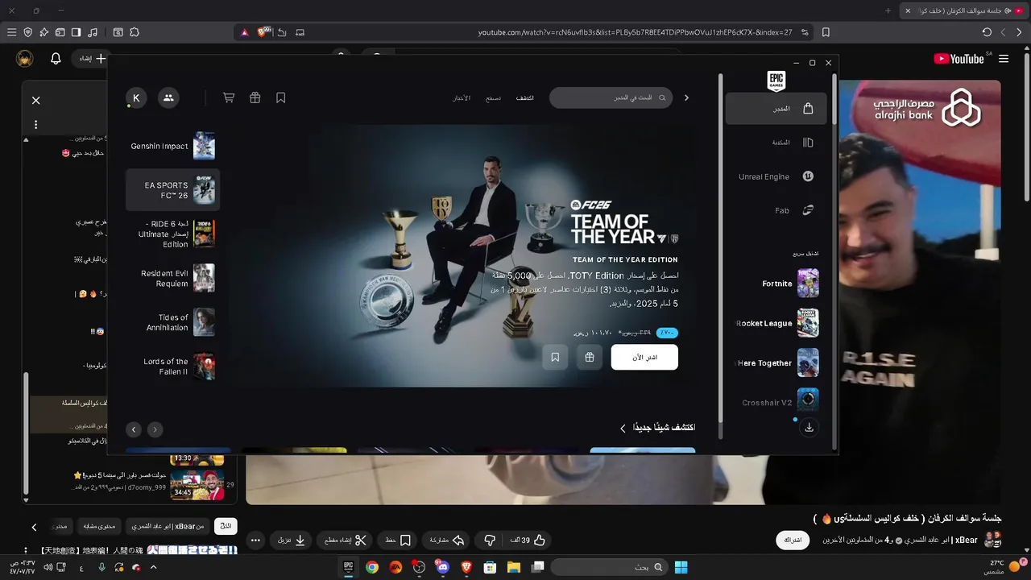This screenshot has width=1031, height=580.
Task: Open the Epic launcher downloads icon
Action: pos(809,428)
